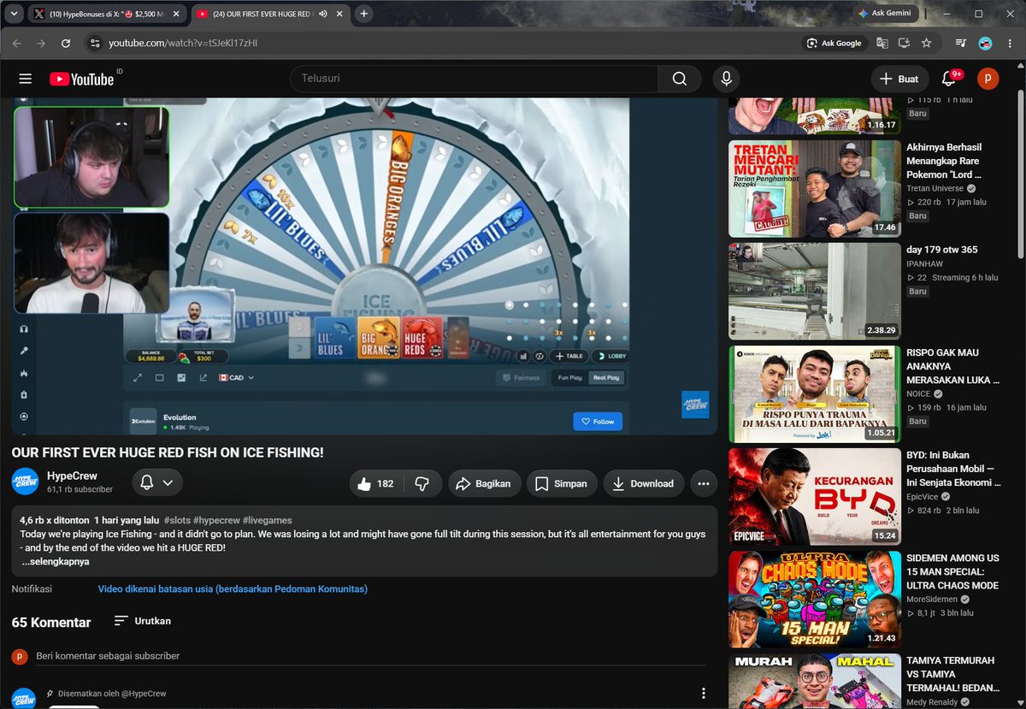1026x709 pixels.
Task: Open age restriction notice link
Action: (233, 589)
